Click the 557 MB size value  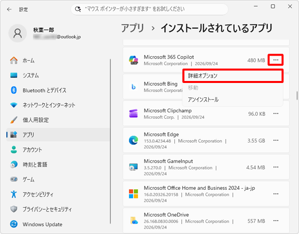pyautogui.click(x=256, y=221)
